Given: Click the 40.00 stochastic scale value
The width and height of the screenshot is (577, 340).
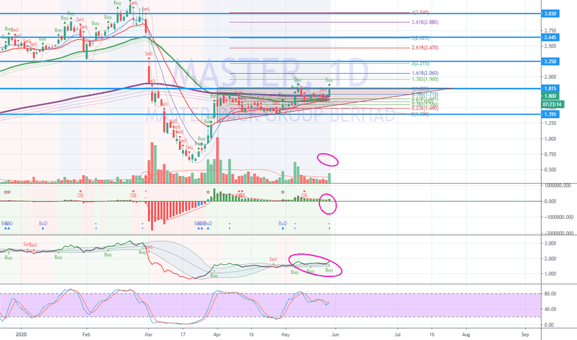Looking at the screenshot, I should [x=550, y=309].
